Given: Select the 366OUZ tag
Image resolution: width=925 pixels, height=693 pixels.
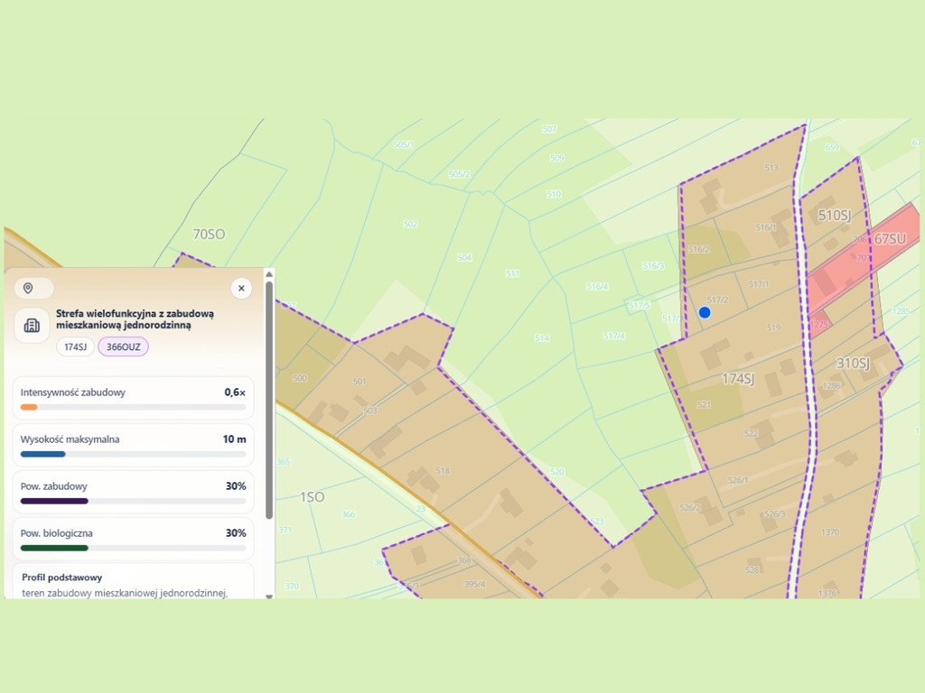Looking at the screenshot, I should pyautogui.click(x=123, y=346).
